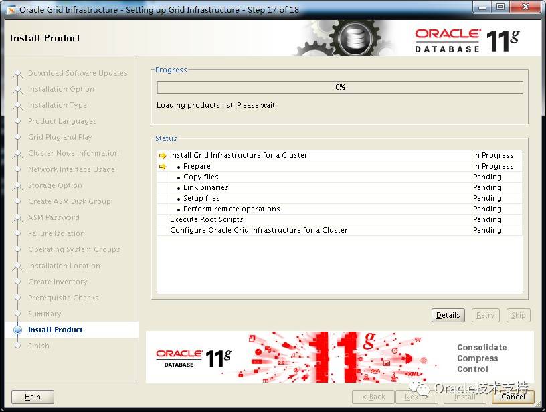Select the Prepare status row
This screenshot has height=412, width=546.
(x=340, y=166)
